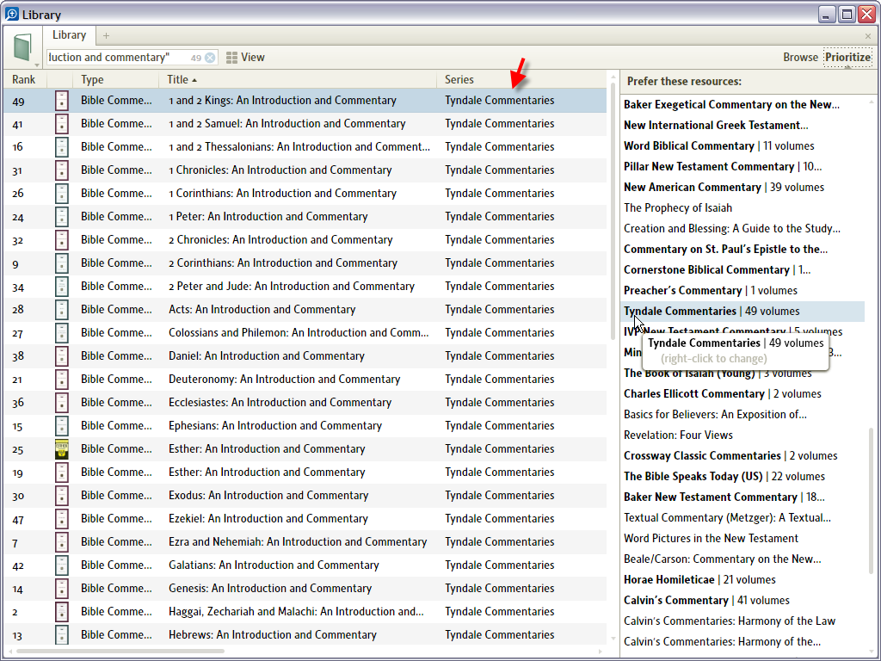Click the book cover icon for 1 and 2 Kings
The image size is (881, 661).
pos(61,101)
